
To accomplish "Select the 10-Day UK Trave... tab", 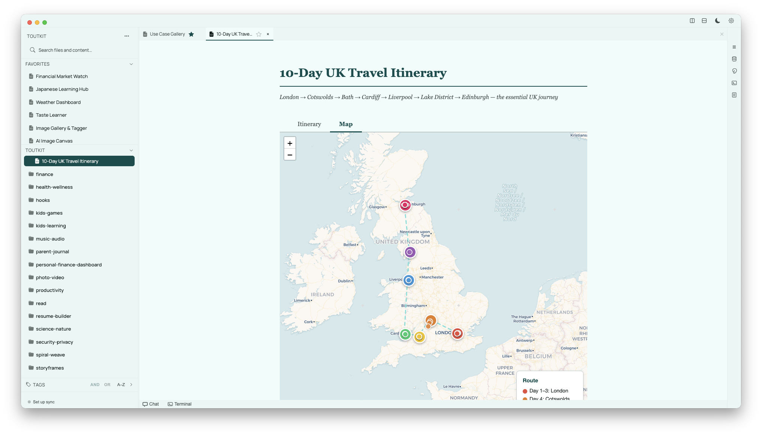I will (x=234, y=34).
